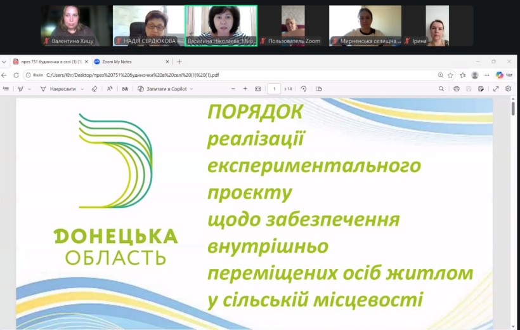
Task: Toggle fit to width view
Action: click(258, 89)
